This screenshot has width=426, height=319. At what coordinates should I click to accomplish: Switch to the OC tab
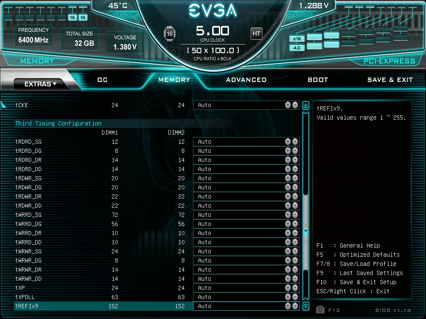[102, 80]
